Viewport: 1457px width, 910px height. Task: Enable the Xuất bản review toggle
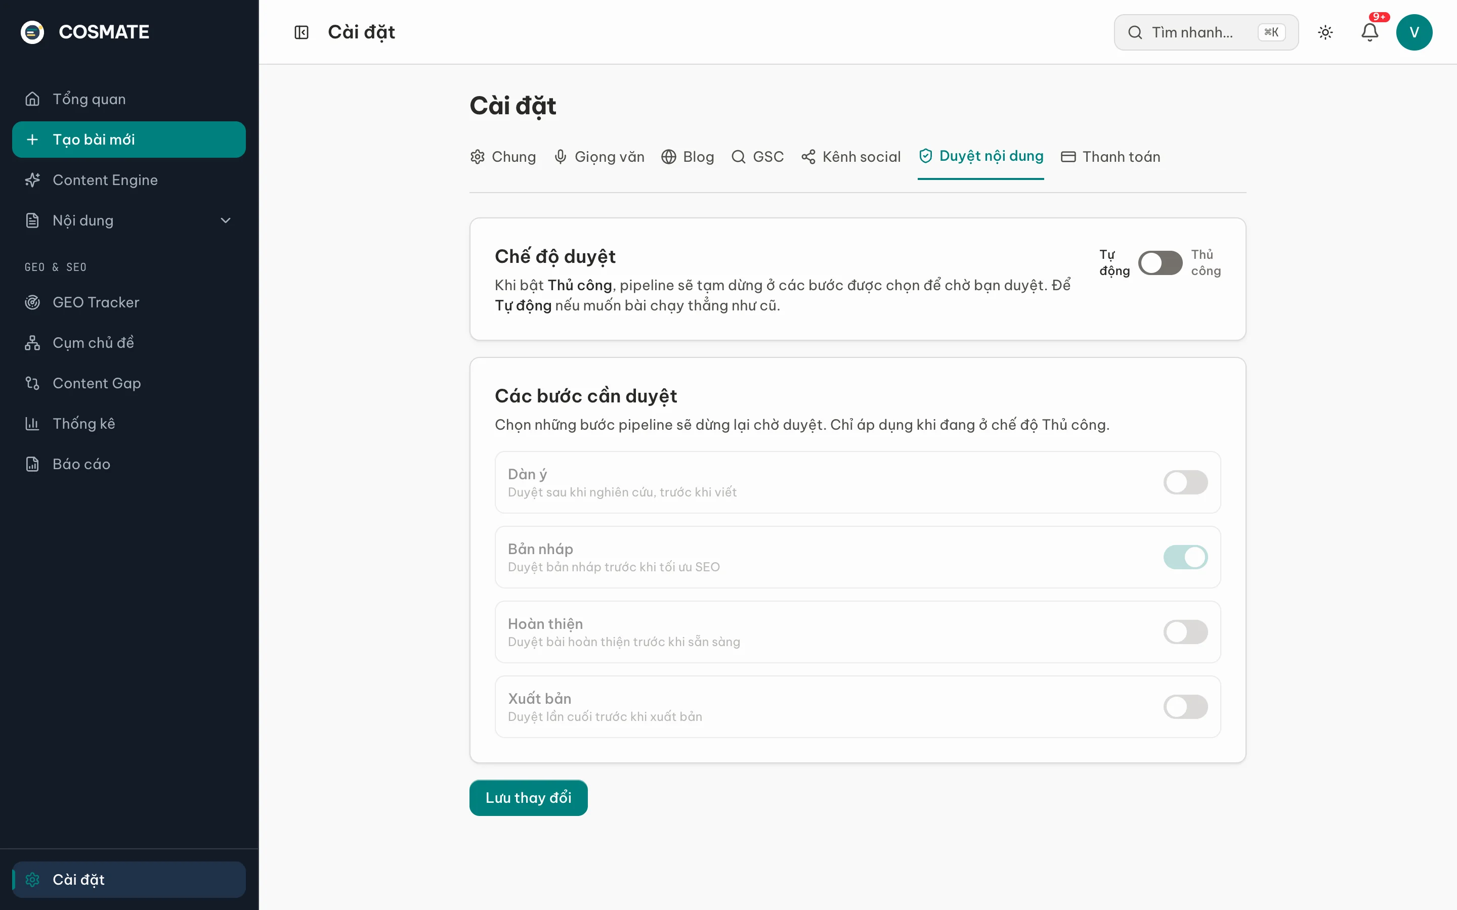1185,707
